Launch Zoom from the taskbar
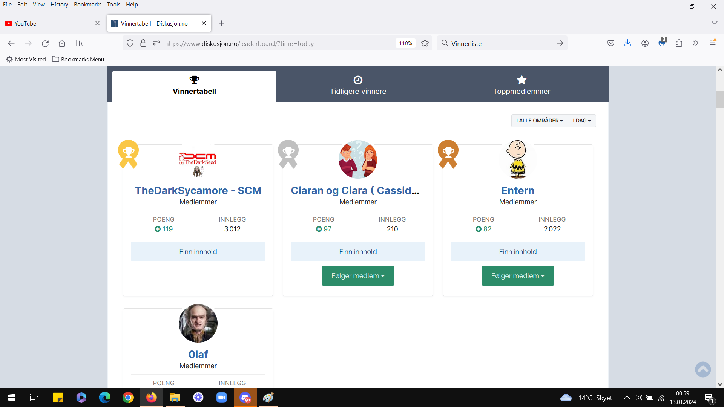Screen dimensions: 724x407 pyautogui.click(x=221, y=398)
